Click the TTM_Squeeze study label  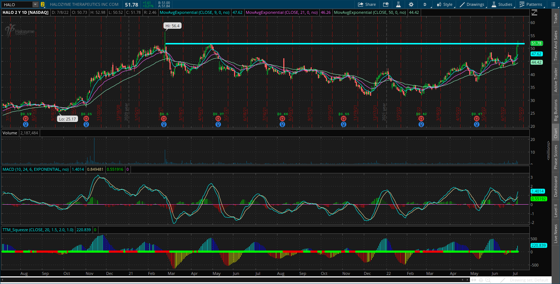click(x=37, y=230)
